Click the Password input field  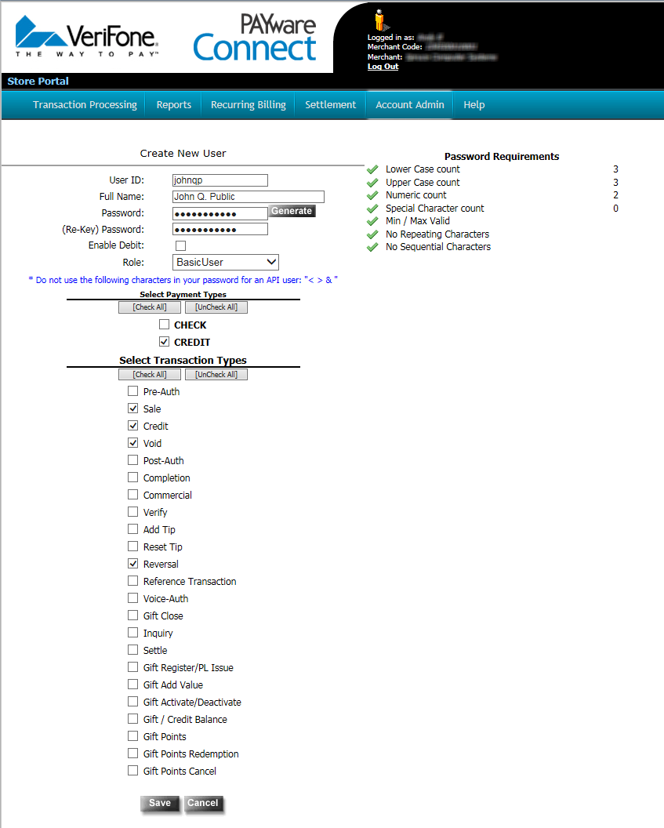tap(220, 213)
